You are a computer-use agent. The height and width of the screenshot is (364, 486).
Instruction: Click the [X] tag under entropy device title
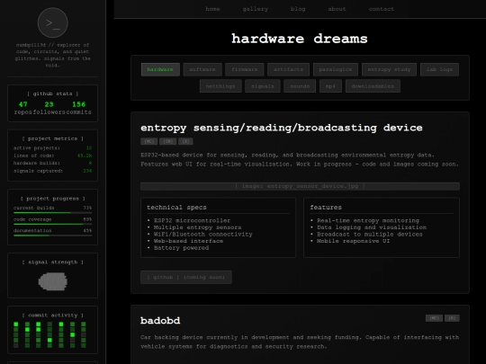point(185,141)
